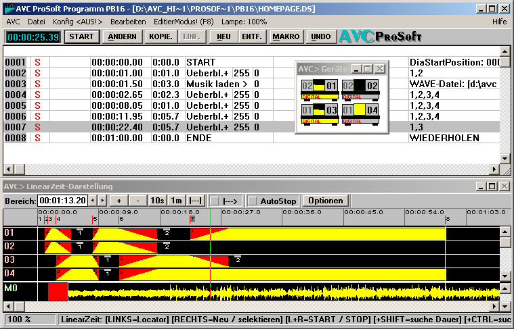Set range with the 10s button
Image resolution: width=514 pixels, height=329 pixels.
pyautogui.click(x=157, y=201)
